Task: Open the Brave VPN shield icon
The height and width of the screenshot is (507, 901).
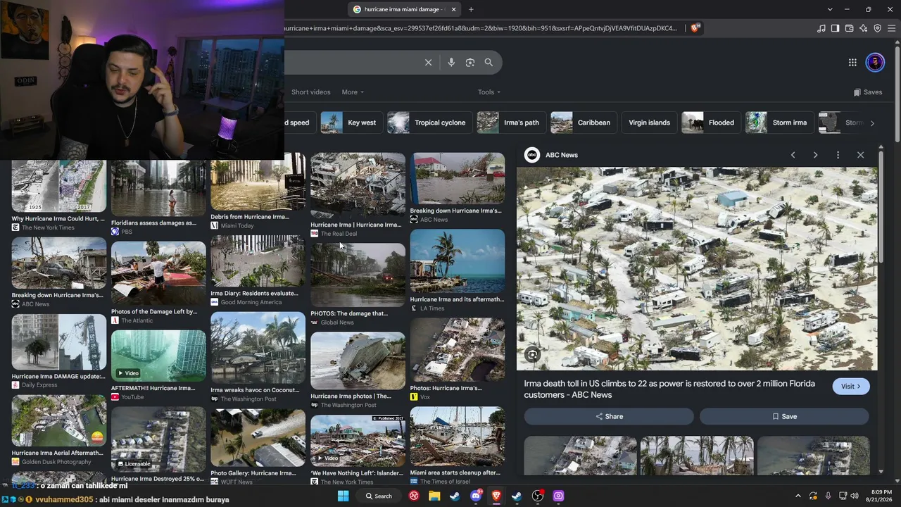Action: (877, 28)
